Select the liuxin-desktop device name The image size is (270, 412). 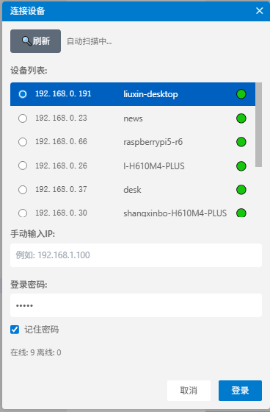[x=150, y=94]
